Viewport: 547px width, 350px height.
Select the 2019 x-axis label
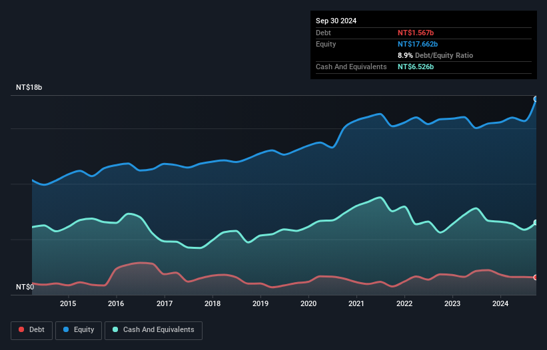[261, 303]
